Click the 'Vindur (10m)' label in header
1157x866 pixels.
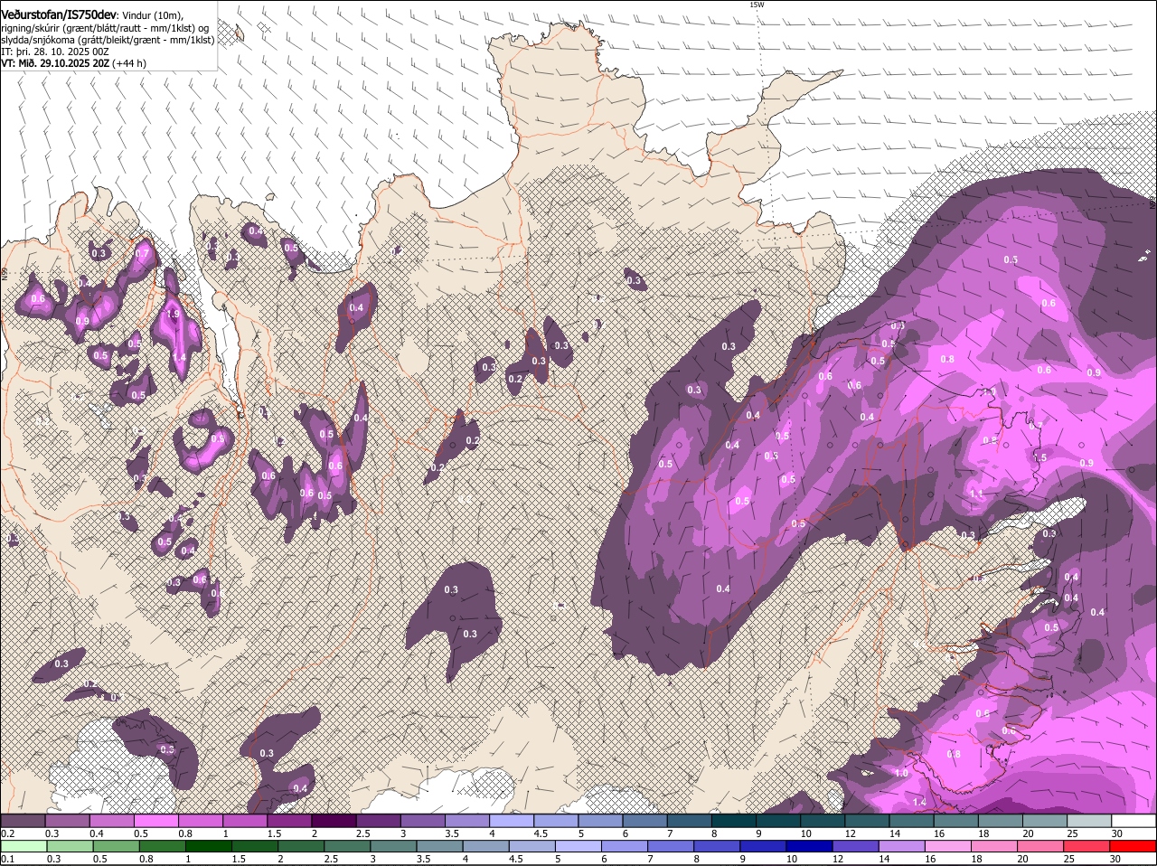pyautogui.click(x=153, y=15)
